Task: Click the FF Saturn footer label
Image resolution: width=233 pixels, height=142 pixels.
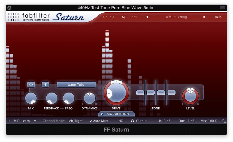Action: [116, 130]
